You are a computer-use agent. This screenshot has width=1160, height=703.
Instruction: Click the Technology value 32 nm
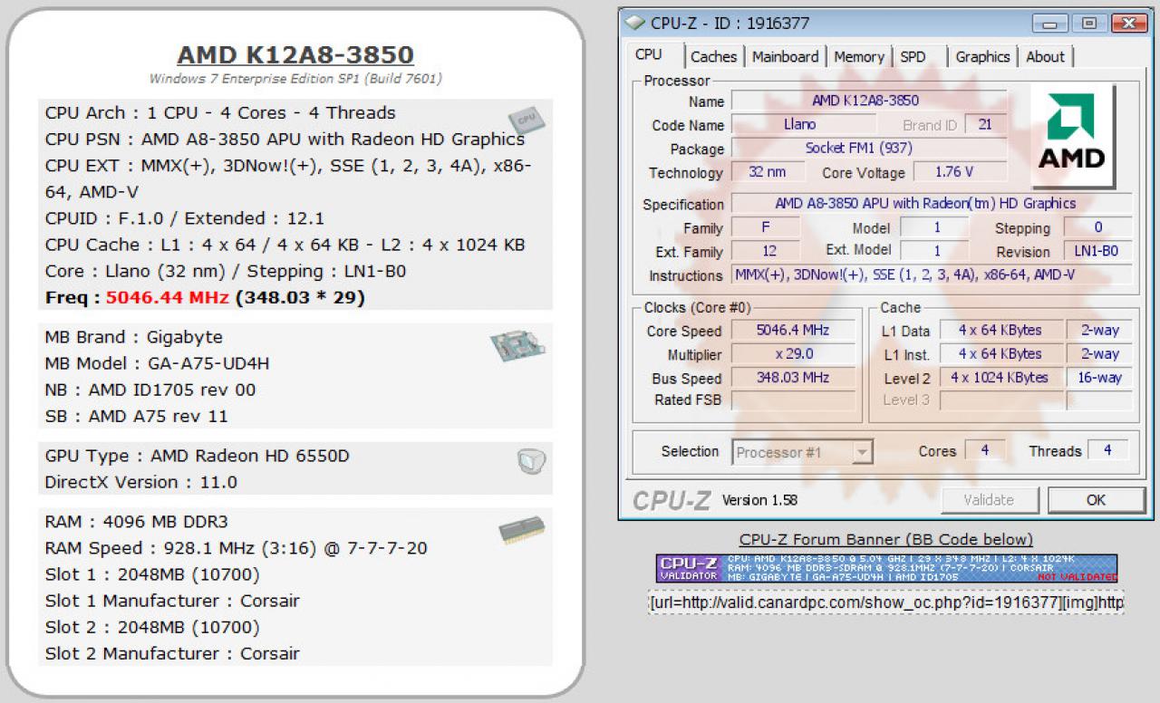(x=768, y=171)
